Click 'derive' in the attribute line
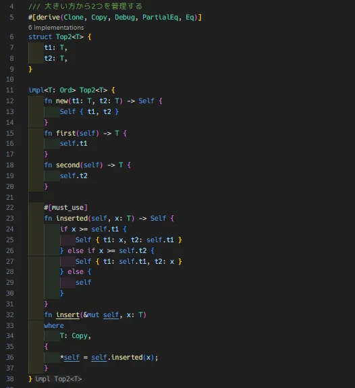The image size is (355, 388). point(48,17)
